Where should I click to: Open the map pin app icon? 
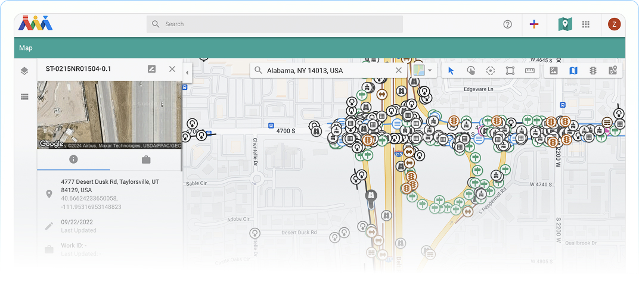(565, 24)
